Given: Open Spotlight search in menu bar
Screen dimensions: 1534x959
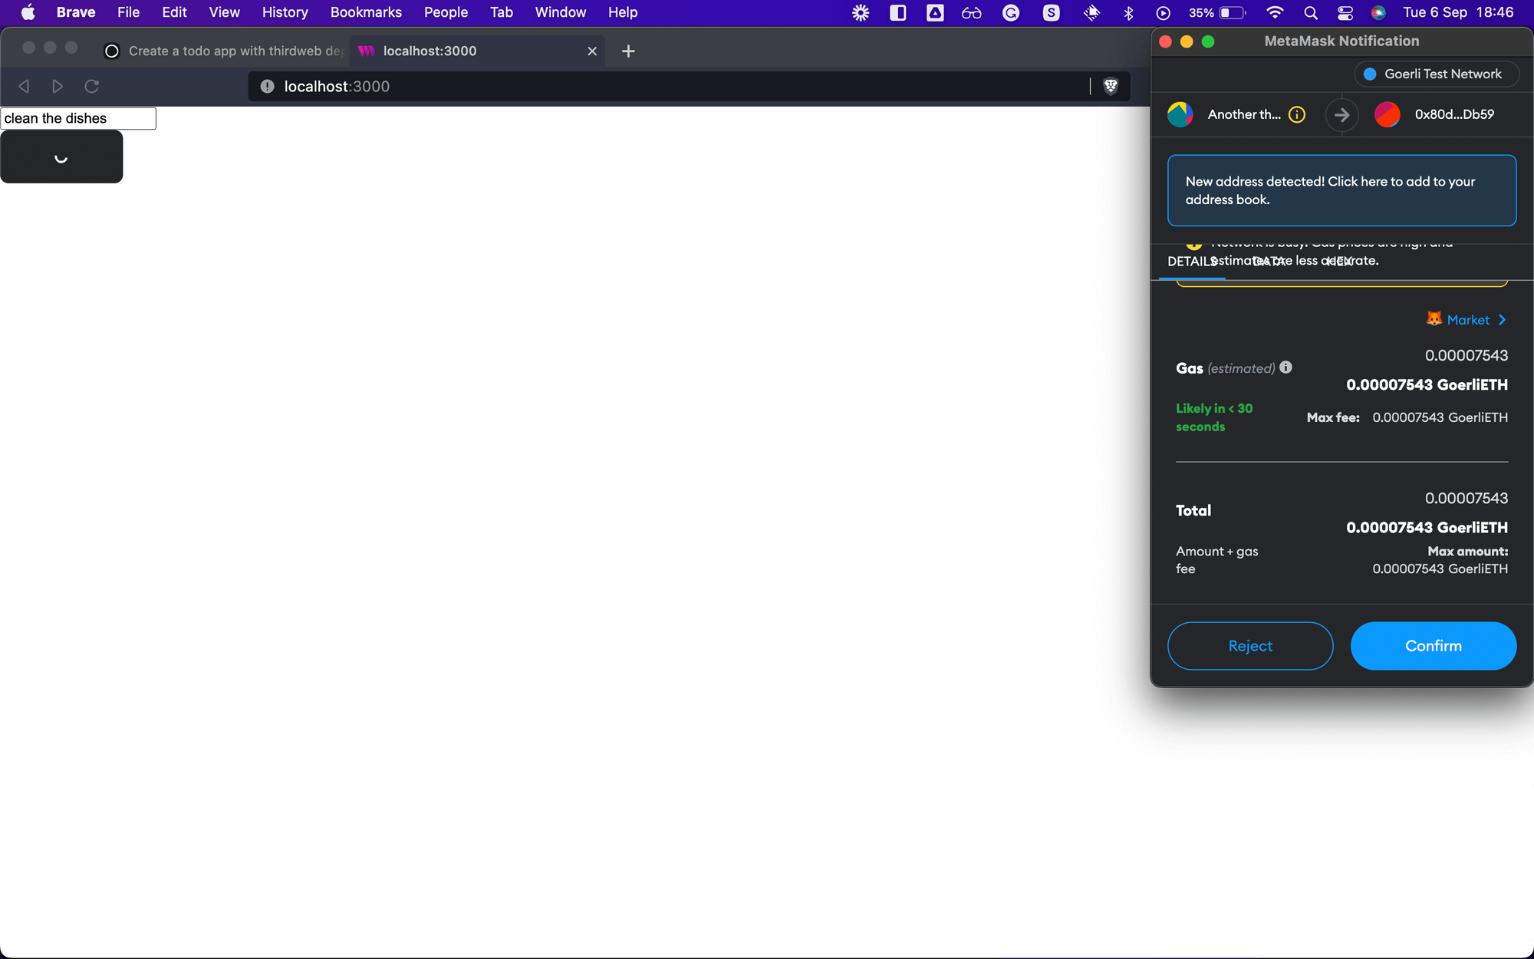Looking at the screenshot, I should pyautogui.click(x=1311, y=12).
